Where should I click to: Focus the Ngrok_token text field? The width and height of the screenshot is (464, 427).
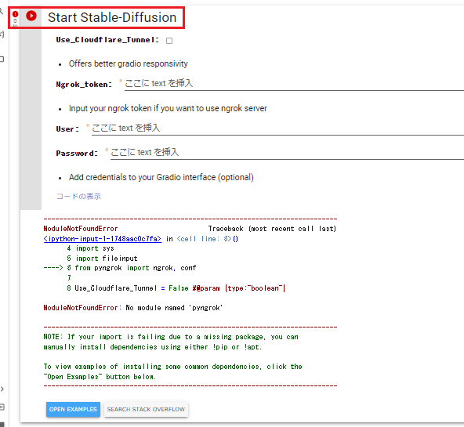pyautogui.click(x=294, y=84)
